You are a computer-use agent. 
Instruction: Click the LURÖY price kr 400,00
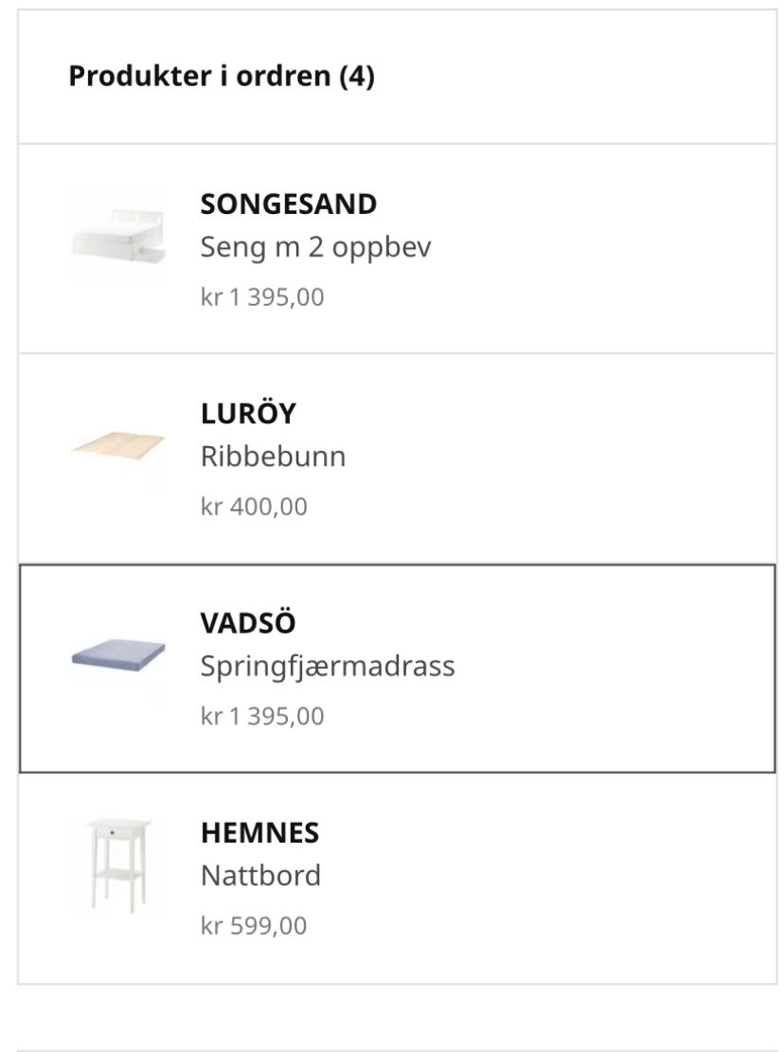pos(254,507)
